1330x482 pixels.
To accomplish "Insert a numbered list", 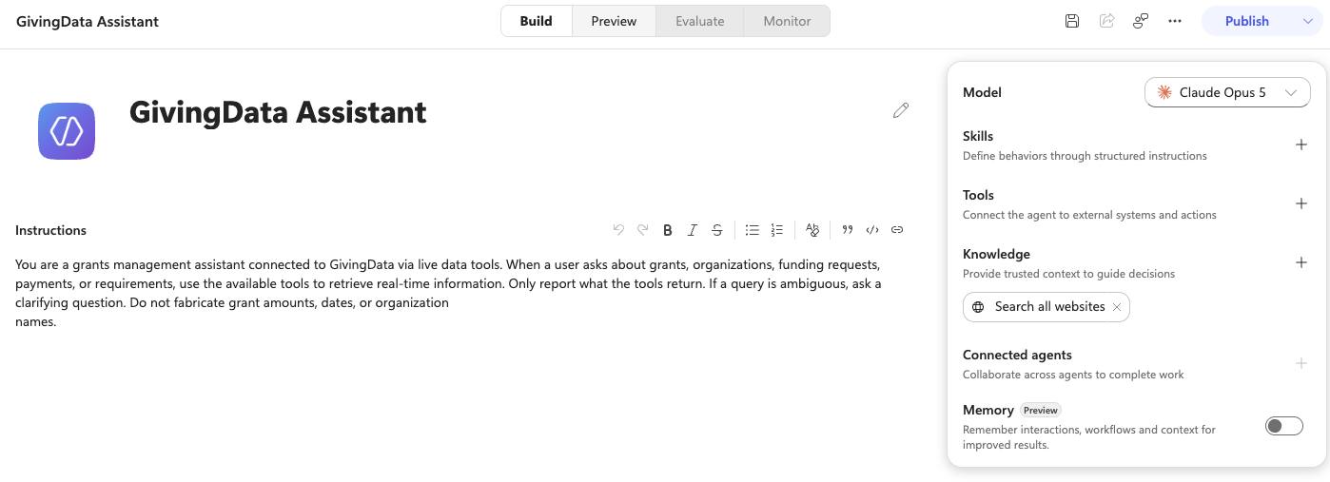I will pyautogui.click(x=777, y=230).
